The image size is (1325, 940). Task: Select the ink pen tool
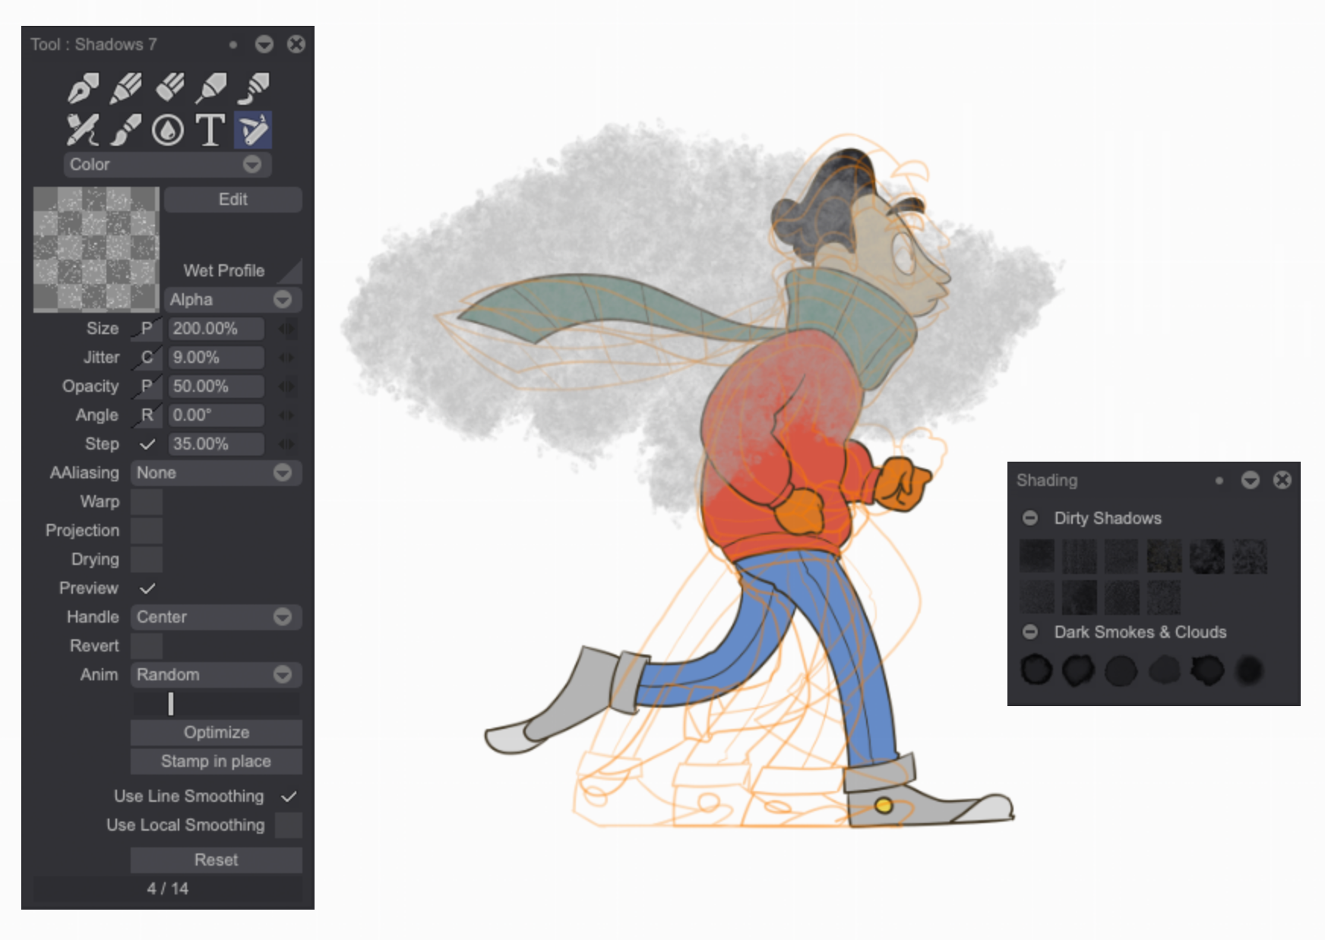coord(84,87)
